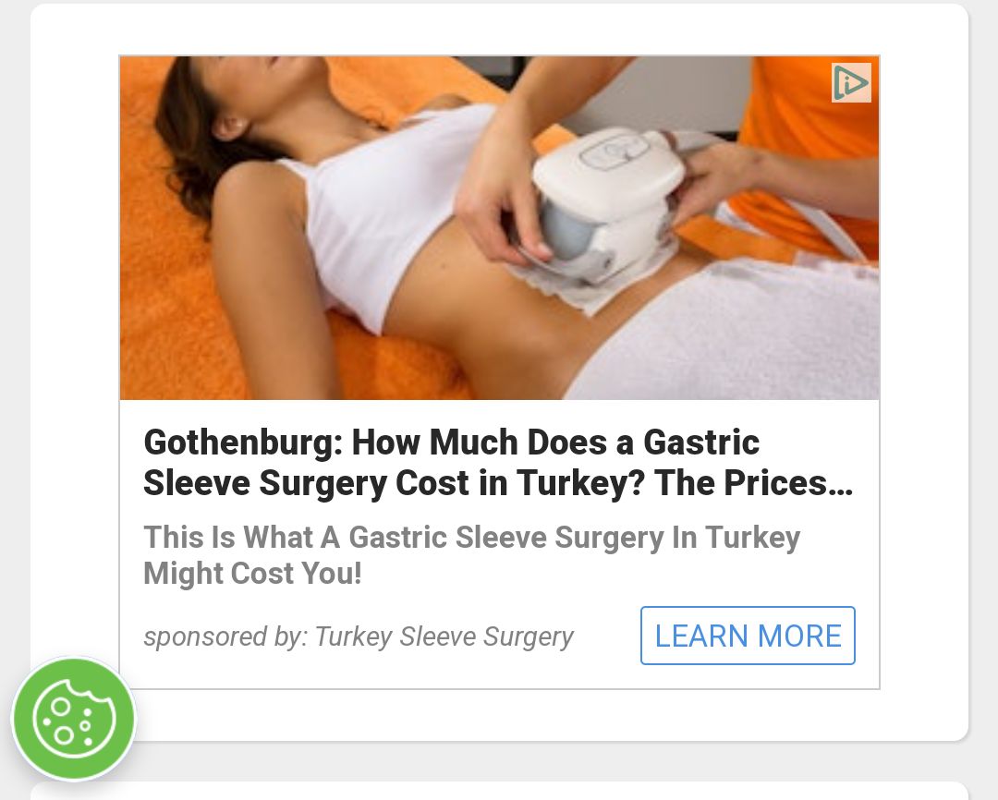
Task: Click the AdChoices icon on the ad image
Action: 851,83
